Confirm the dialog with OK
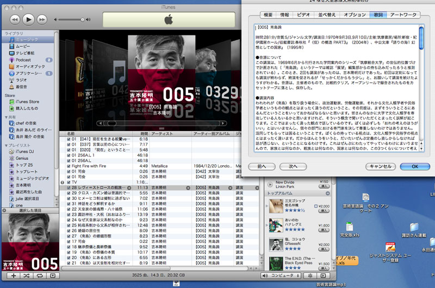The image size is (435, 288). point(415,167)
